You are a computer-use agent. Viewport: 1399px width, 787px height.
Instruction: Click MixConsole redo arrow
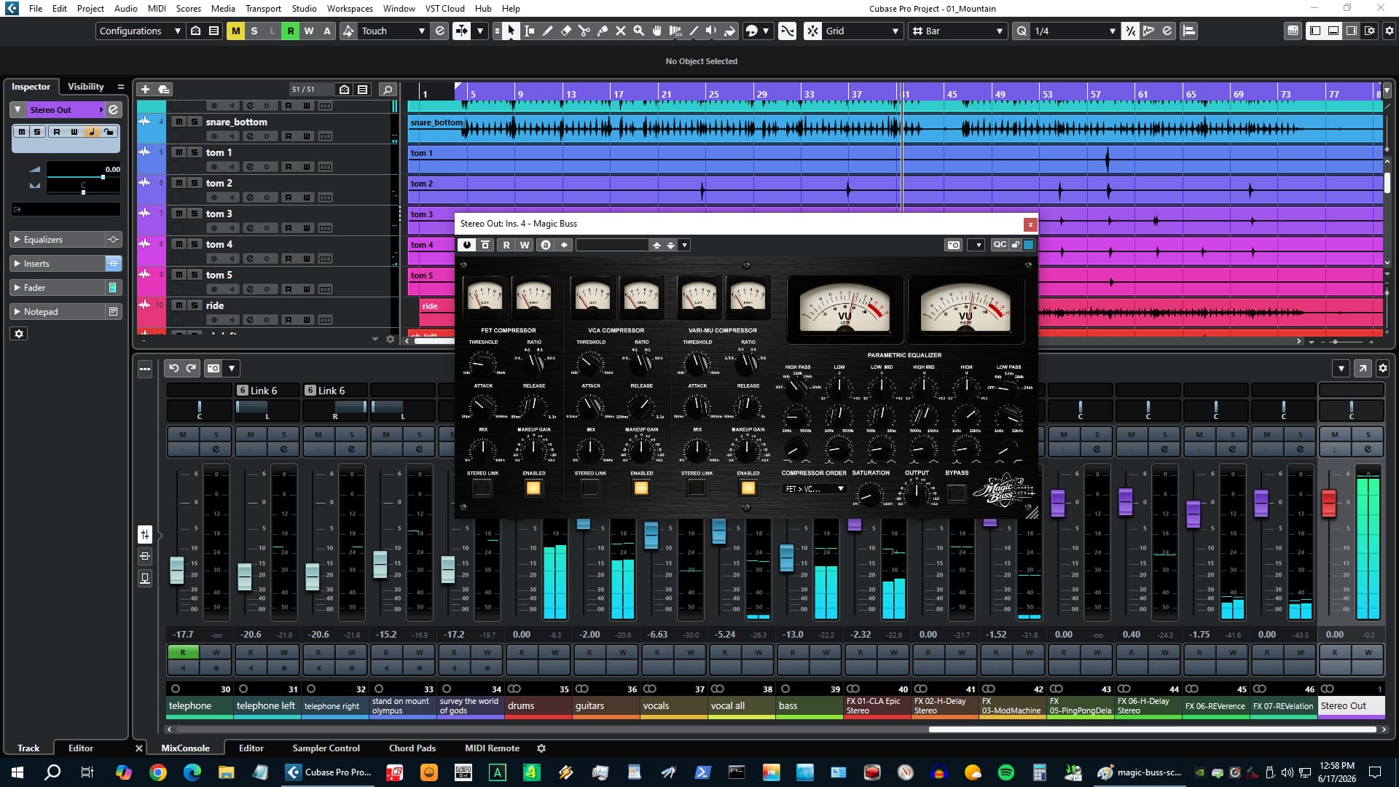pos(191,368)
